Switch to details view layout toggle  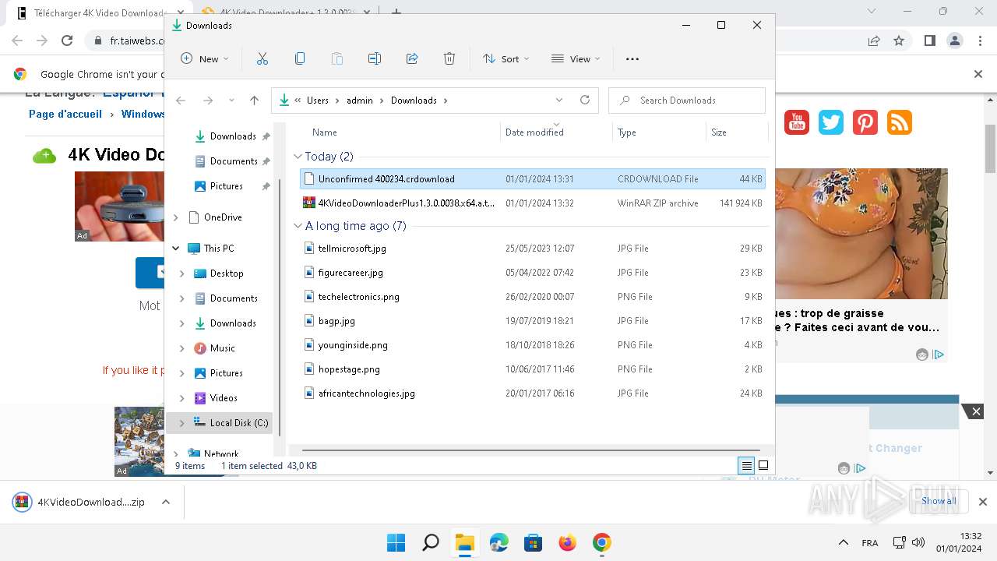pyautogui.click(x=746, y=466)
